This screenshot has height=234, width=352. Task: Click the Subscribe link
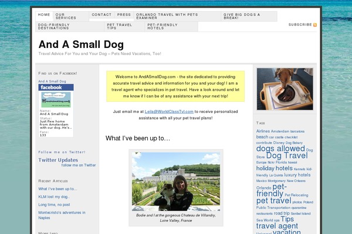pos(300,25)
